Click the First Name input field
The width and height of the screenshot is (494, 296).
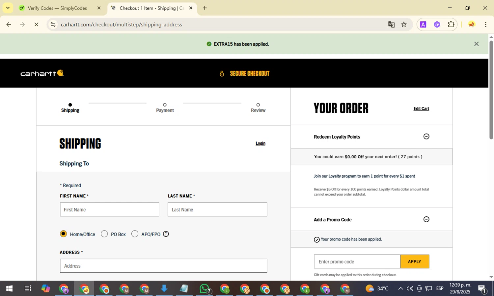pos(109,210)
